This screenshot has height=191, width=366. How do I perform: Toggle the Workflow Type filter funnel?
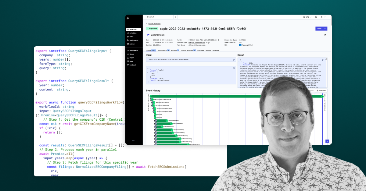pyautogui.click(x=206, y=43)
